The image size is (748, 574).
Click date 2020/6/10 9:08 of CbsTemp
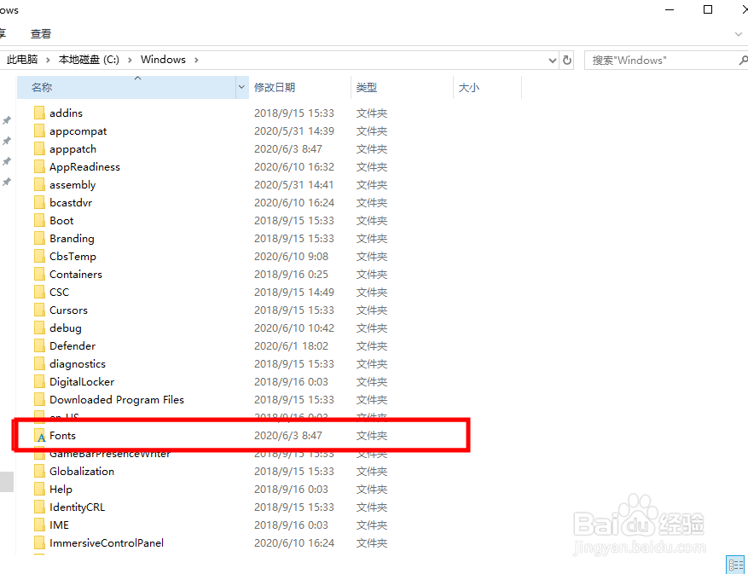click(x=291, y=256)
